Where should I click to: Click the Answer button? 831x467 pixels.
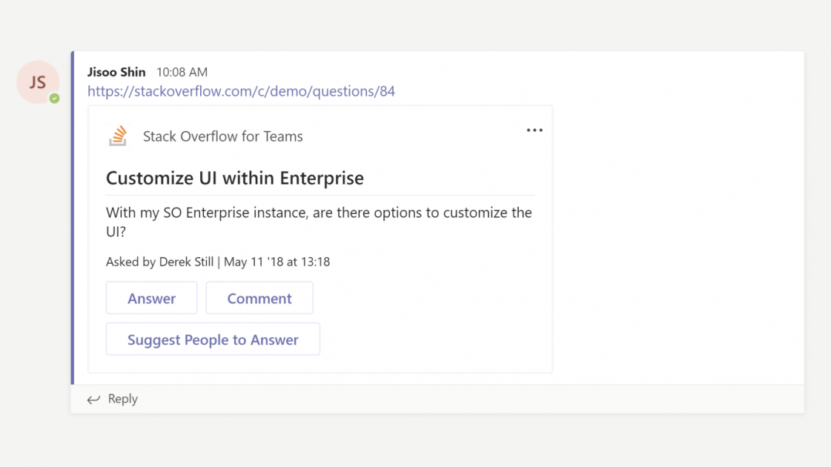point(151,298)
